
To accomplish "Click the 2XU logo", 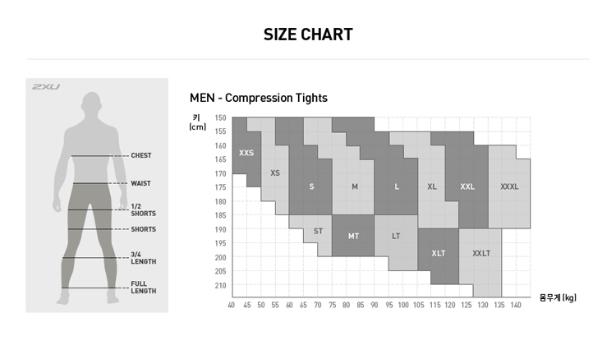I will tap(46, 86).
